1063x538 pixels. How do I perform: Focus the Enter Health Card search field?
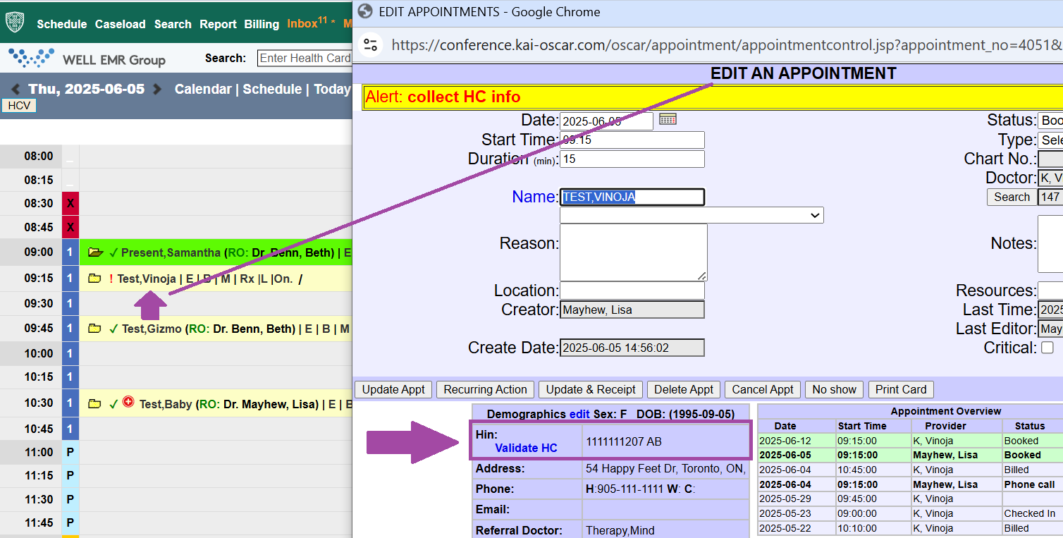tap(305, 59)
